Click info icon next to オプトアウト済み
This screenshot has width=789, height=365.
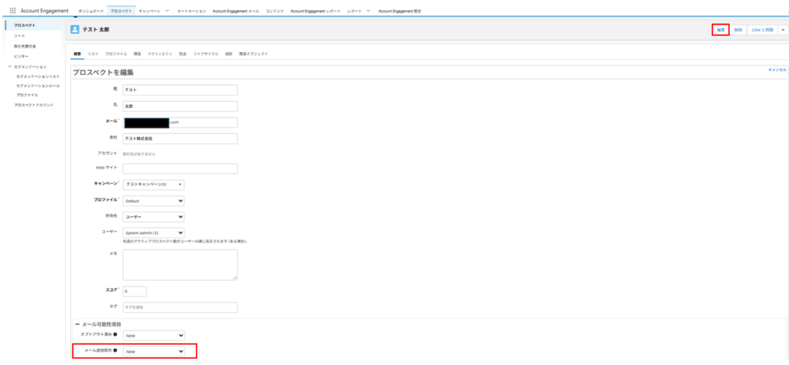pyautogui.click(x=116, y=334)
